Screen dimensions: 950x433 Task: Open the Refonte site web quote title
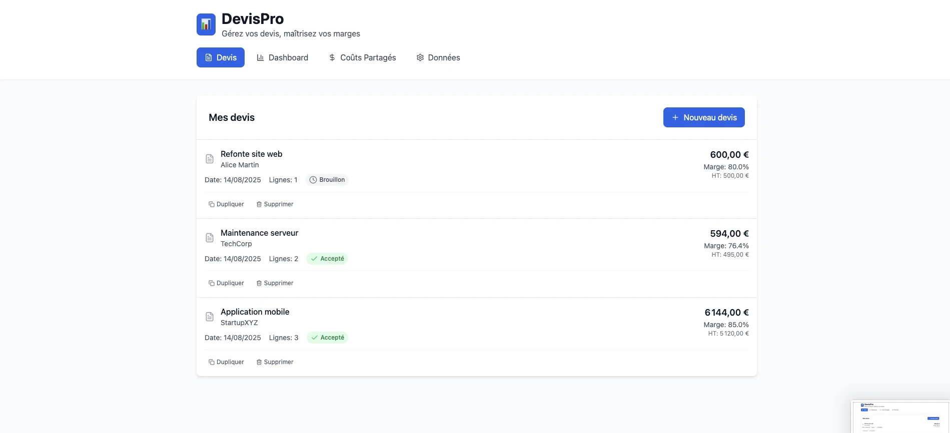click(252, 154)
